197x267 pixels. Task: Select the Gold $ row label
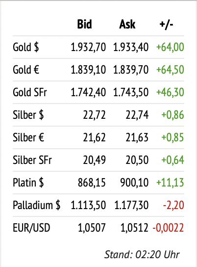coord(26,47)
